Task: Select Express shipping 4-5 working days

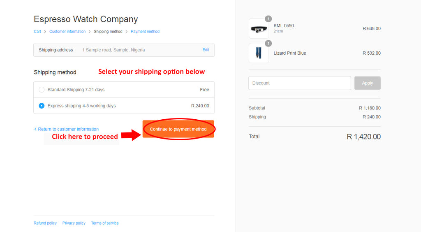Action: click(42, 106)
